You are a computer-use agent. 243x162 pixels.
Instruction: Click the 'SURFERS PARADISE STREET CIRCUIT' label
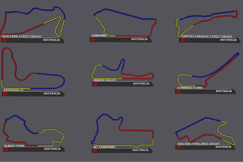[207, 36]
